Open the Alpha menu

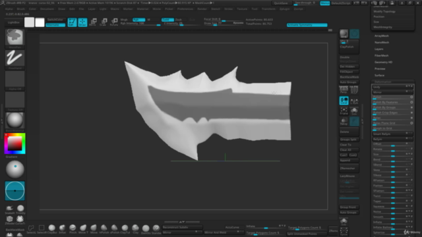[9, 9]
